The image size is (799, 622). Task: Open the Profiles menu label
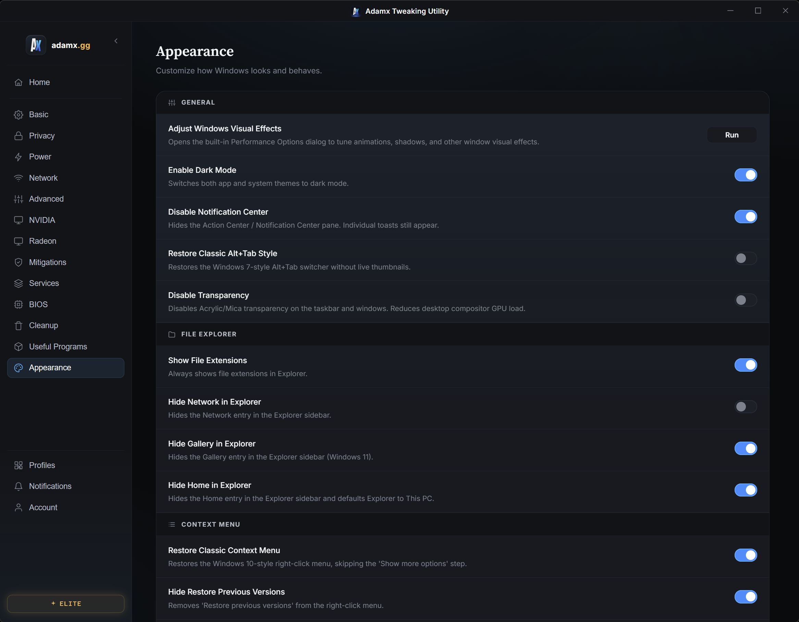(42, 465)
